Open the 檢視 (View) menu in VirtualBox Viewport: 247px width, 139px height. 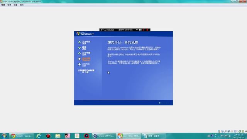[x=9, y=5]
